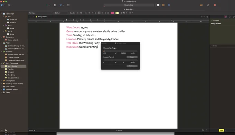Toggle the editor split view icon
The width and height of the screenshot is (235, 135).
coord(207,17)
